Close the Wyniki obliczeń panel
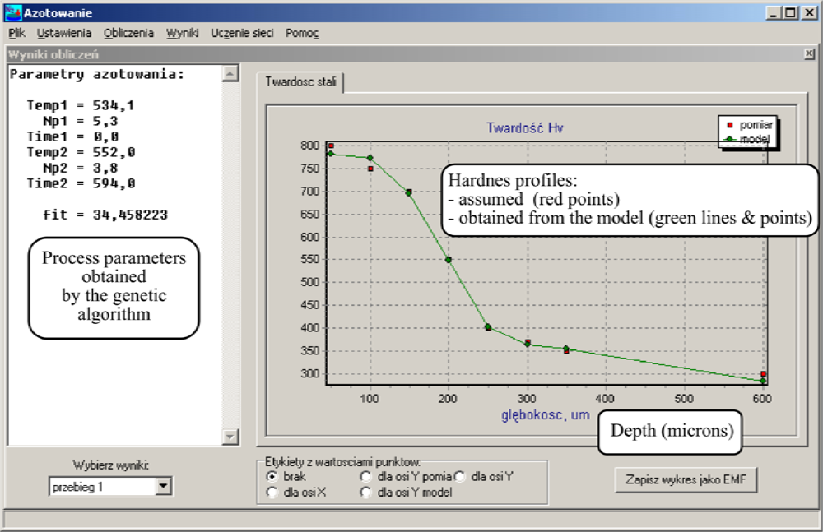Image resolution: width=823 pixels, height=532 pixels. tap(809, 54)
